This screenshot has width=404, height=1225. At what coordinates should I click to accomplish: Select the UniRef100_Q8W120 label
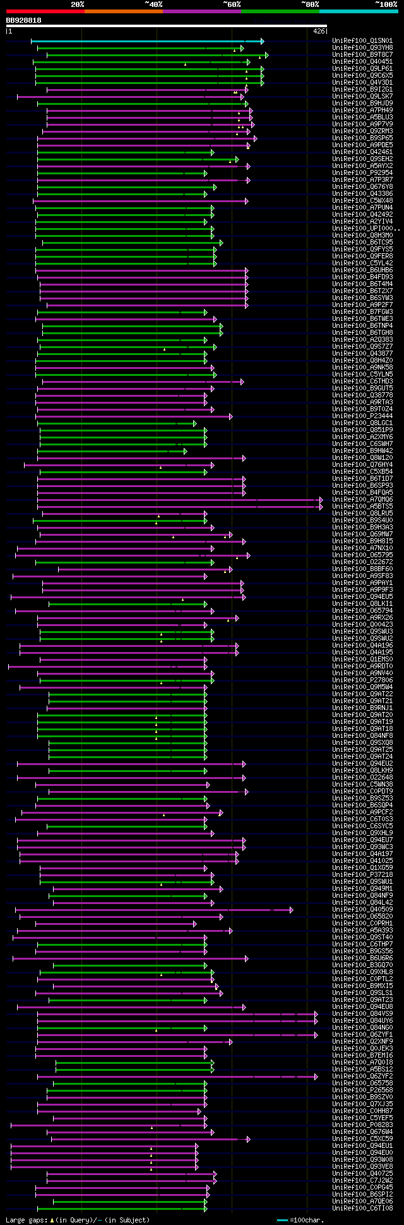pyautogui.click(x=362, y=458)
